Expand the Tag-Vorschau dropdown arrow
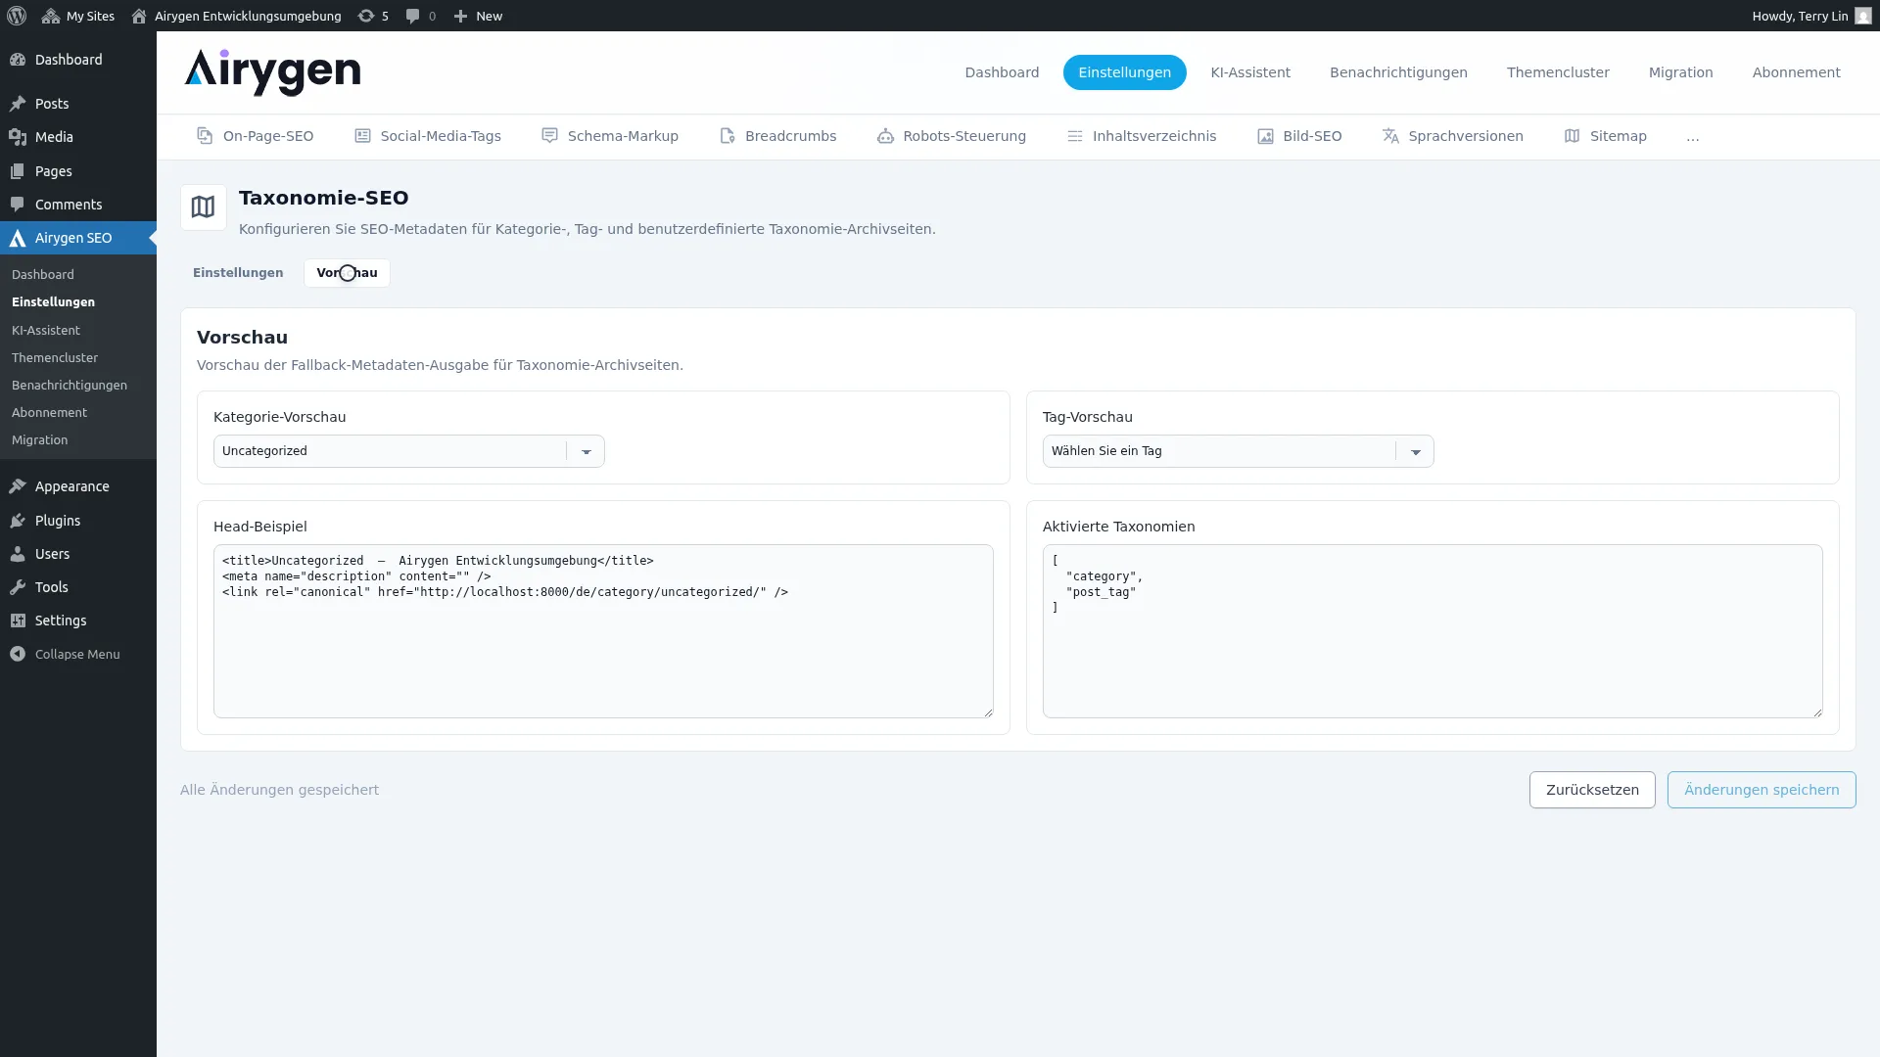 [x=1416, y=451]
